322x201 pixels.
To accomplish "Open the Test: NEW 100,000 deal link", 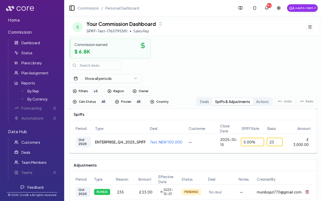I will click(x=166, y=142).
